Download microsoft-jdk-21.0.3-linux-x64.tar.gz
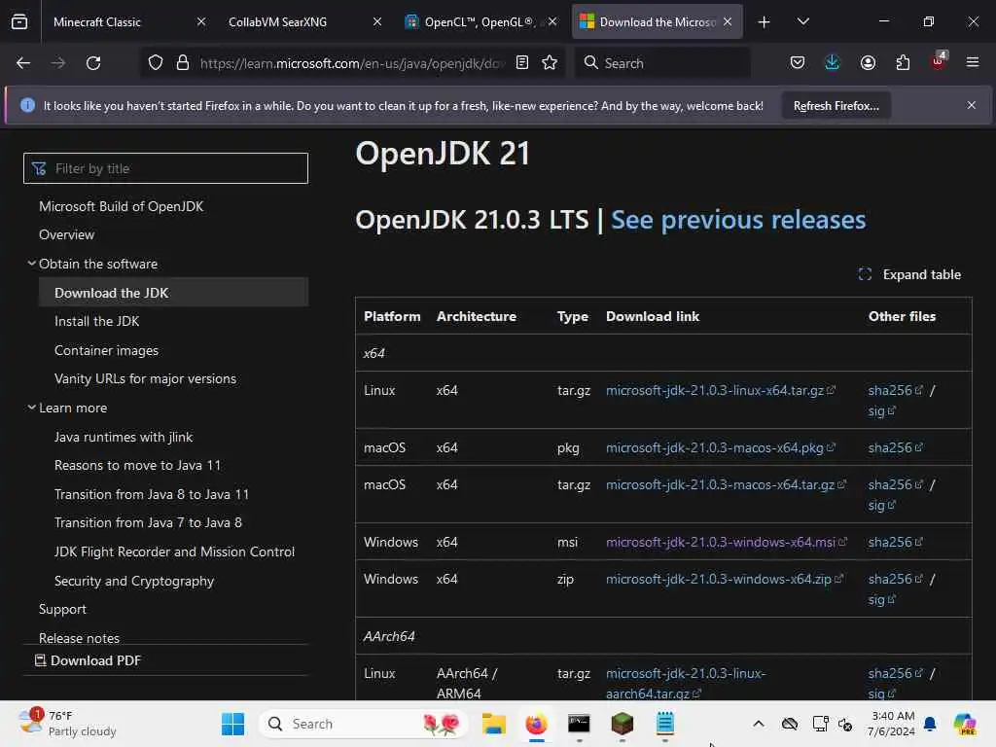The height and width of the screenshot is (747, 996). [x=721, y=390]
